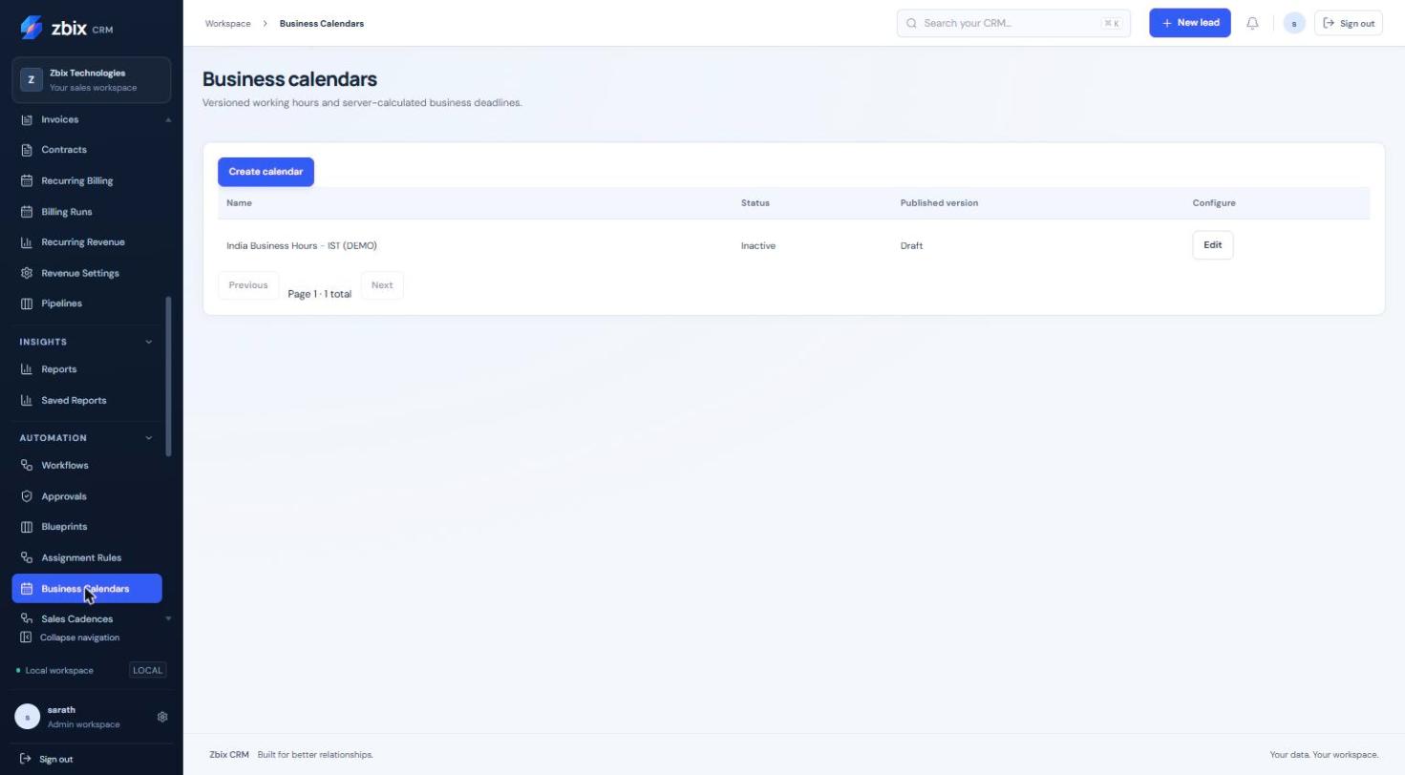
Task: Click the Billing Runs calendar icon
Action: [27, 212]
